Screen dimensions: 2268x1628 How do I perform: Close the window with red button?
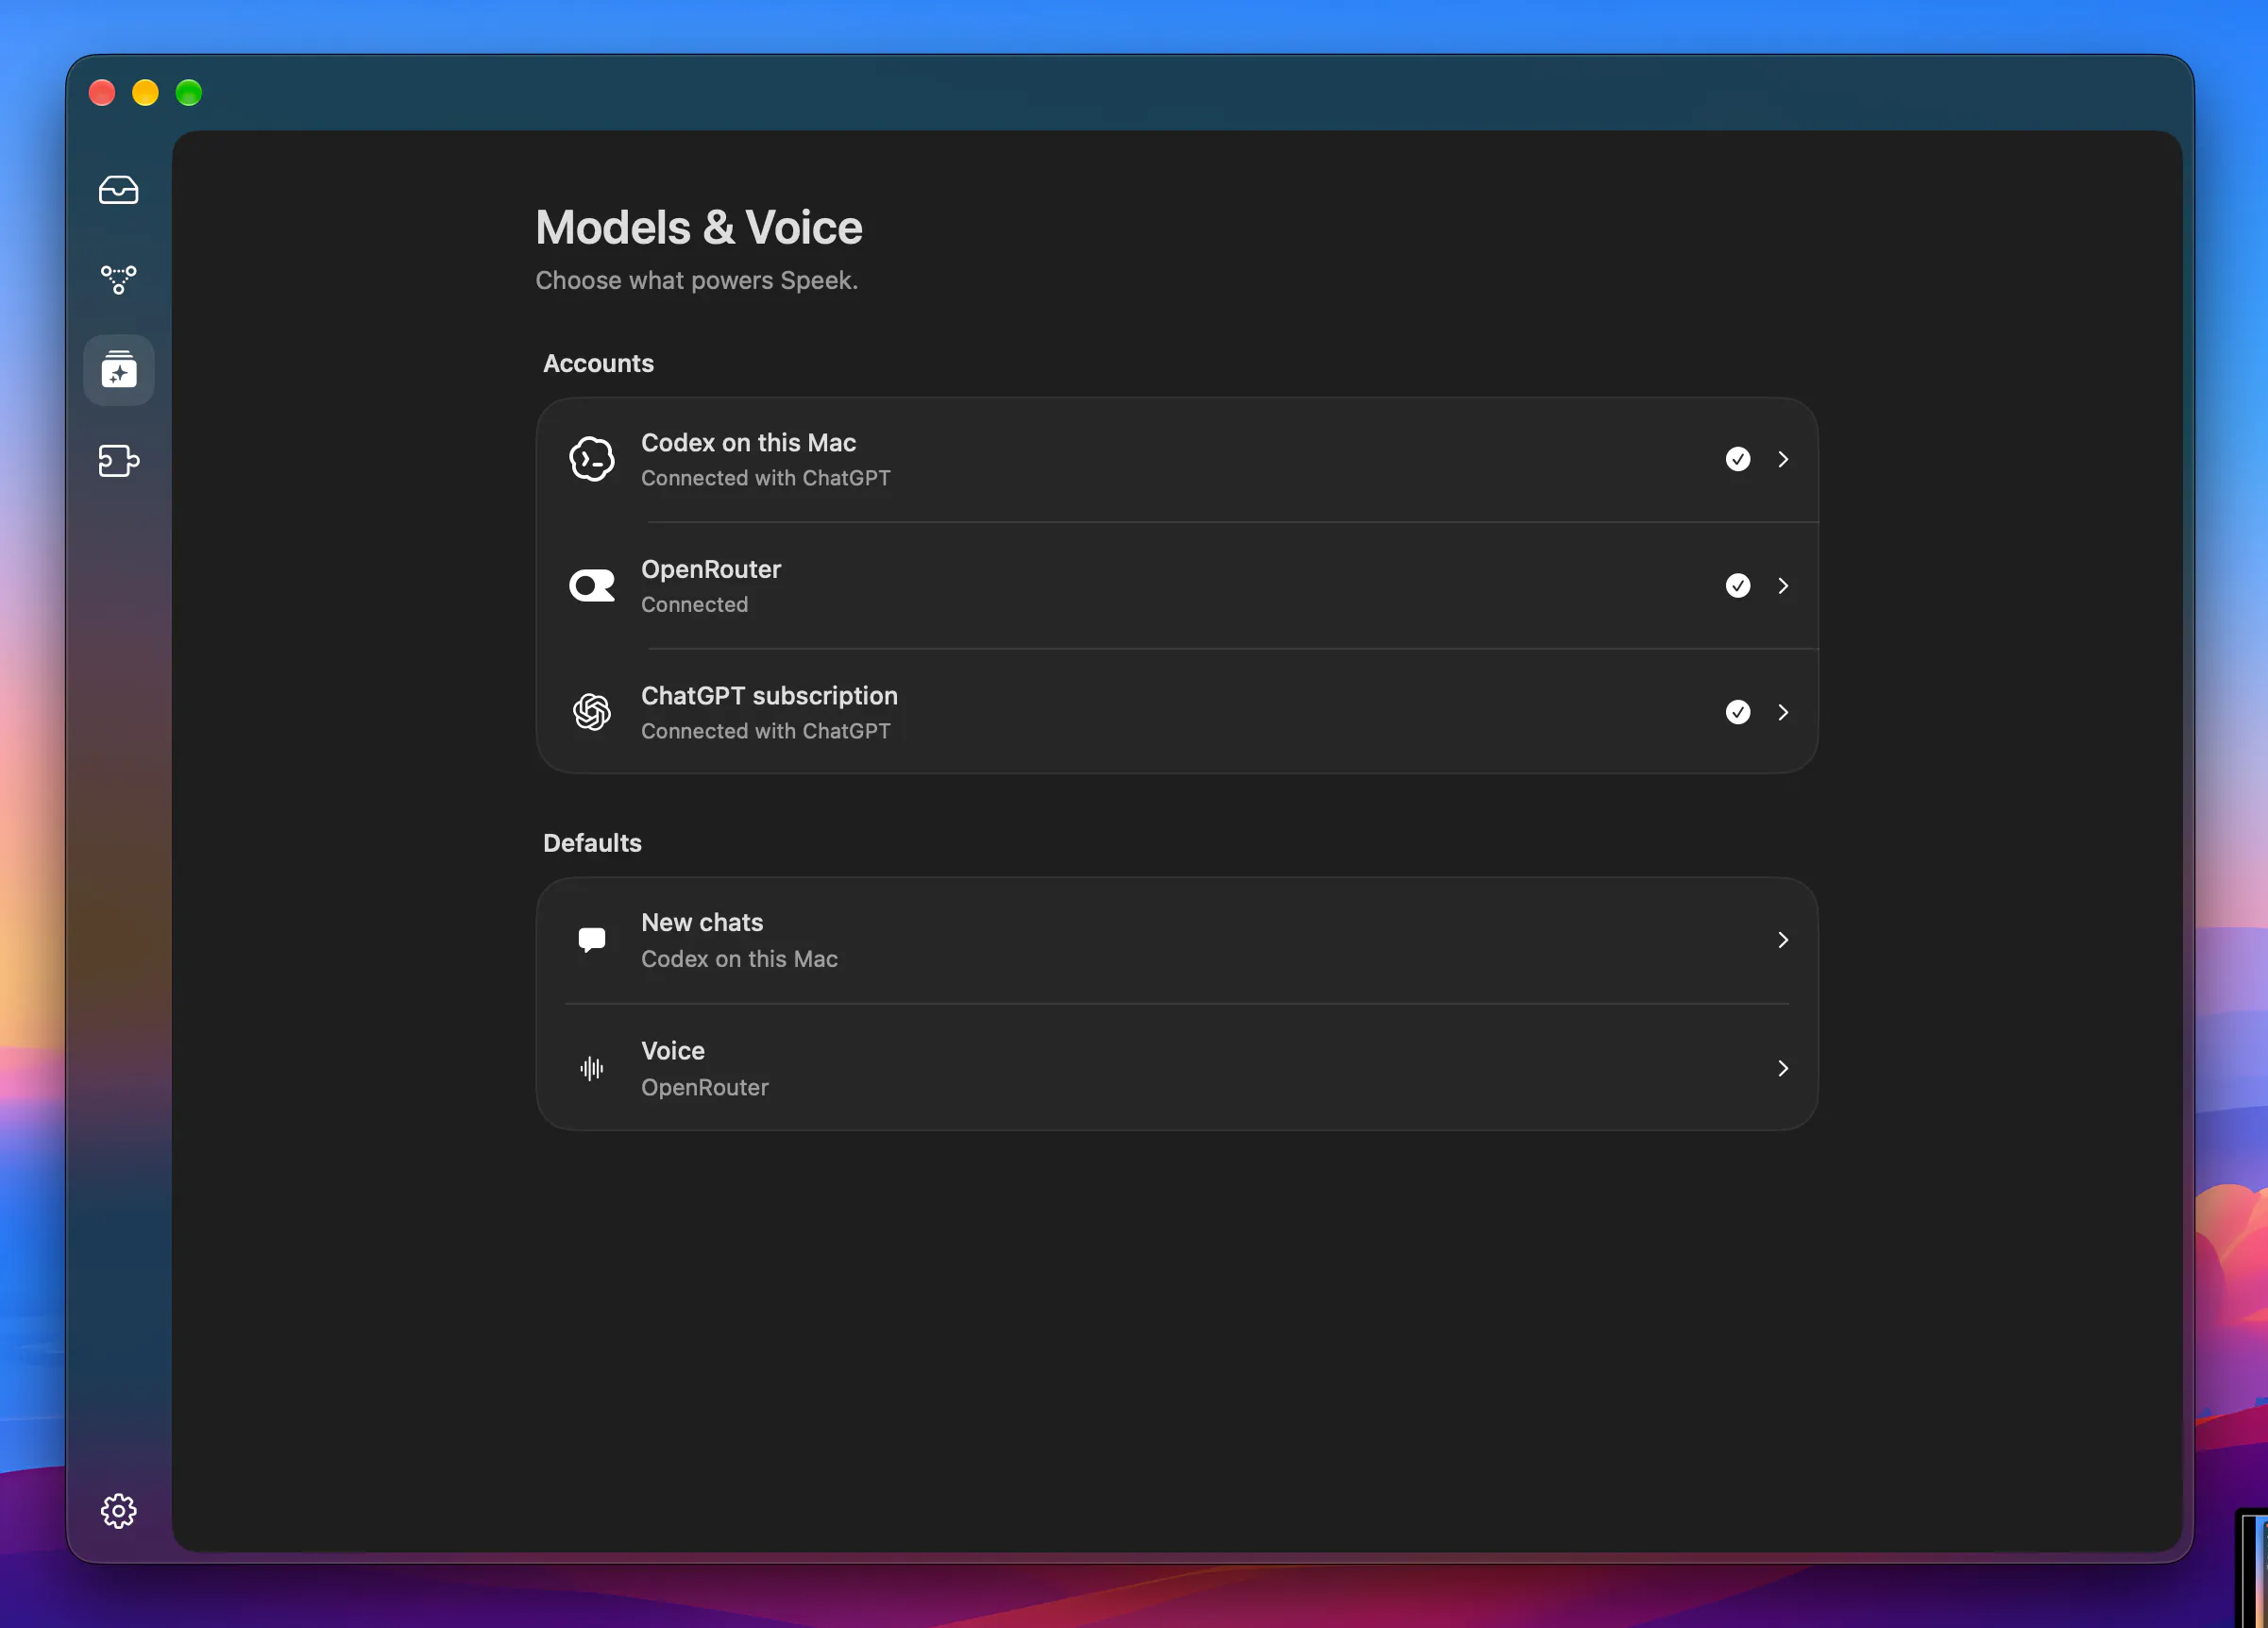(x=102, y=93)
